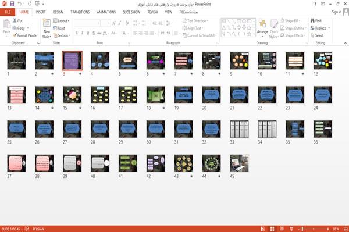Expand the Section dropdown
Image resolution: width=349 pixels, height=232 pixels.
point(62,35)
